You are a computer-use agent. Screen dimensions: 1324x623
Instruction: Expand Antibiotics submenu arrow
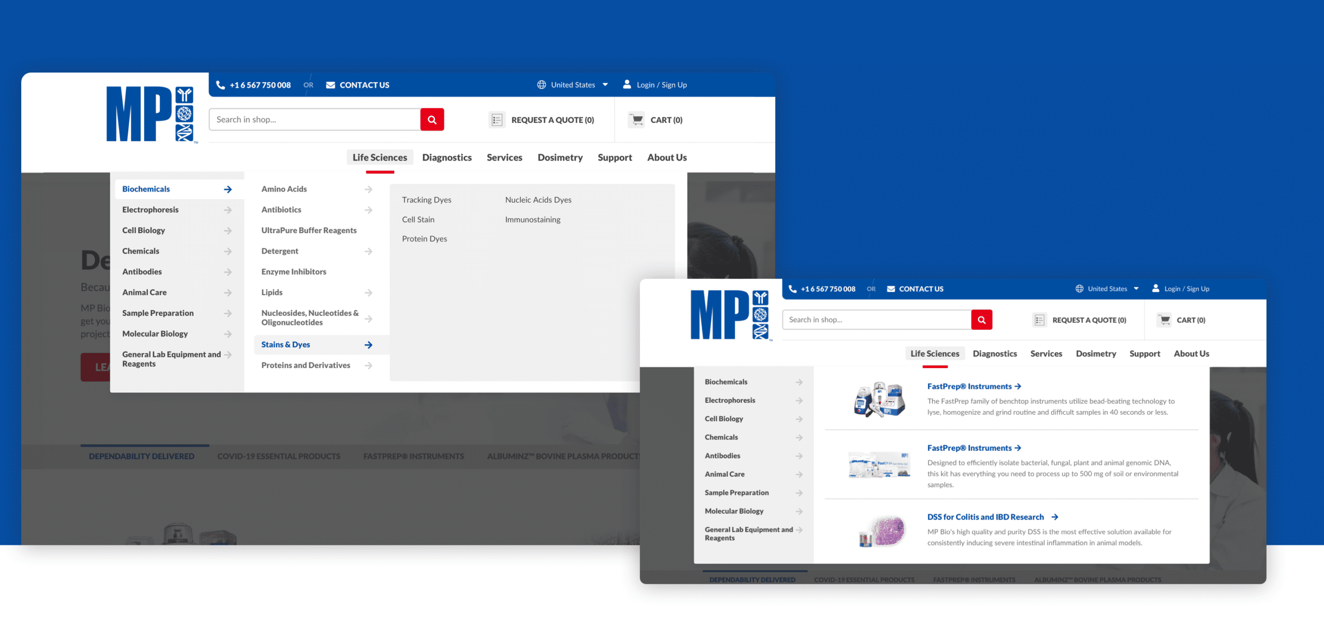pos(368,210)
